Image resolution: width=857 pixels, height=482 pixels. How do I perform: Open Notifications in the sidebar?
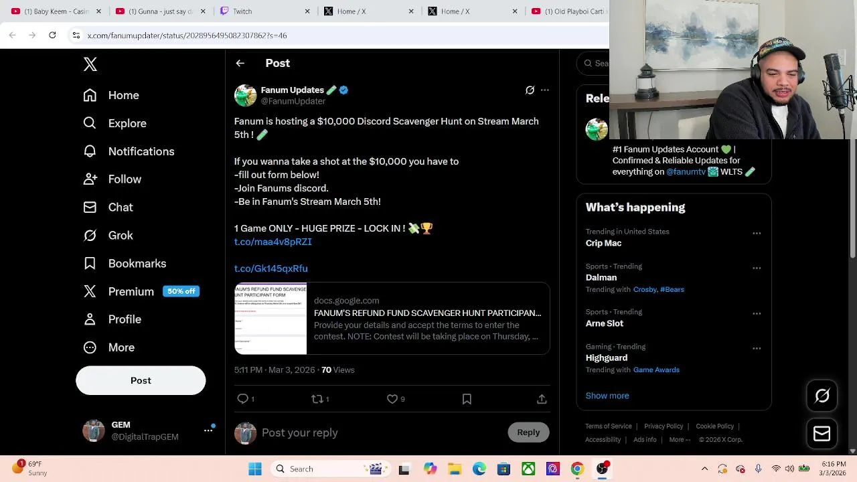click(x=129, y=151)
